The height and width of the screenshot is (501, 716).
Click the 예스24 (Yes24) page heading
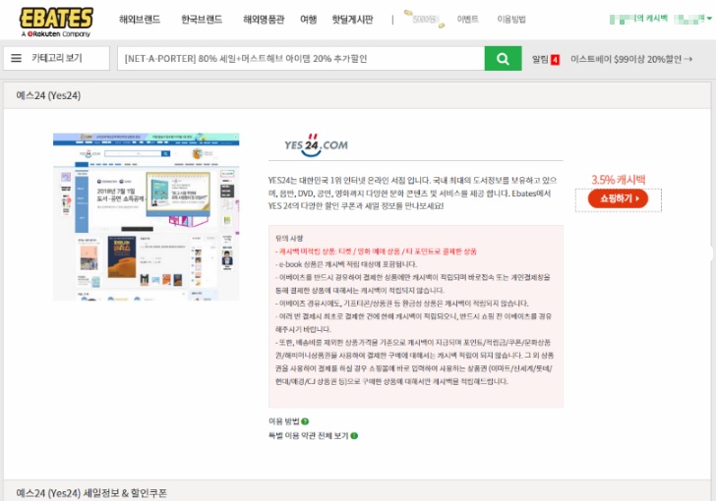pyautogui.click(x=48, y=96)
